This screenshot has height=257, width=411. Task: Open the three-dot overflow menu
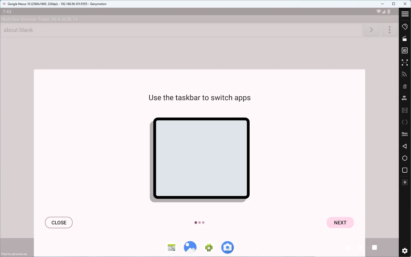390,30
